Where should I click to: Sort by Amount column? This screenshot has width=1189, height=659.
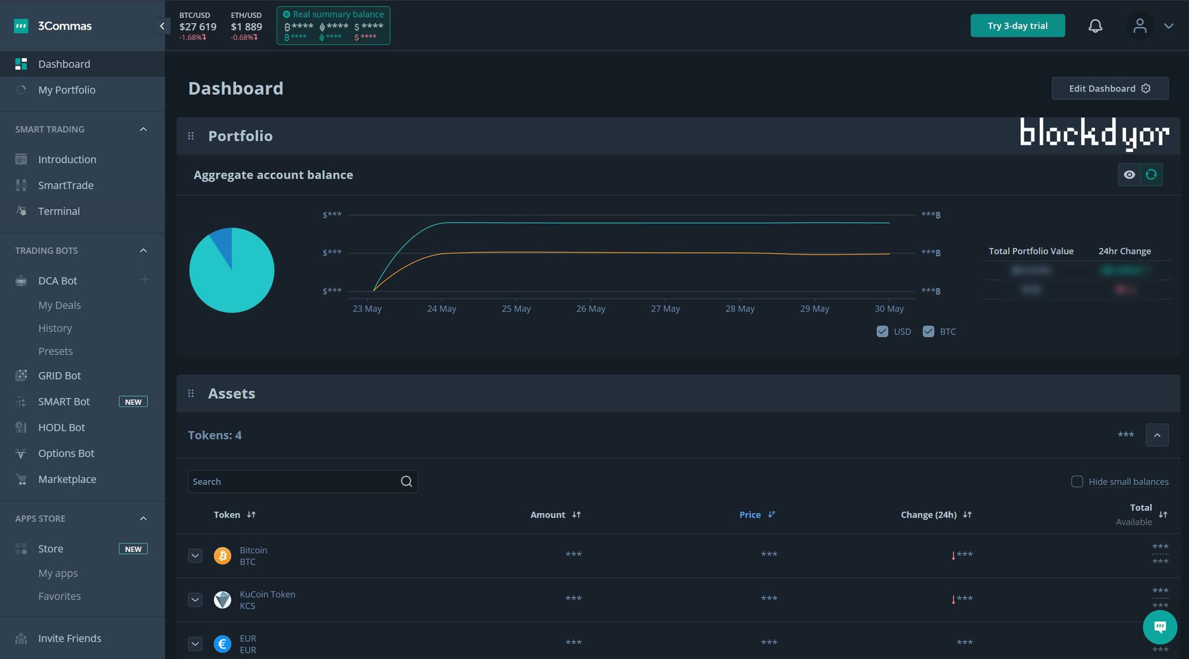[x=555, y=515]
